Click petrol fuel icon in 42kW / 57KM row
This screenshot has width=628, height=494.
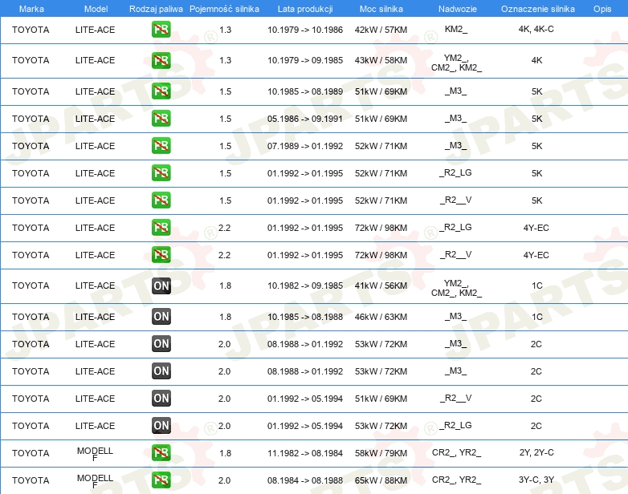(x=161, y=29)
